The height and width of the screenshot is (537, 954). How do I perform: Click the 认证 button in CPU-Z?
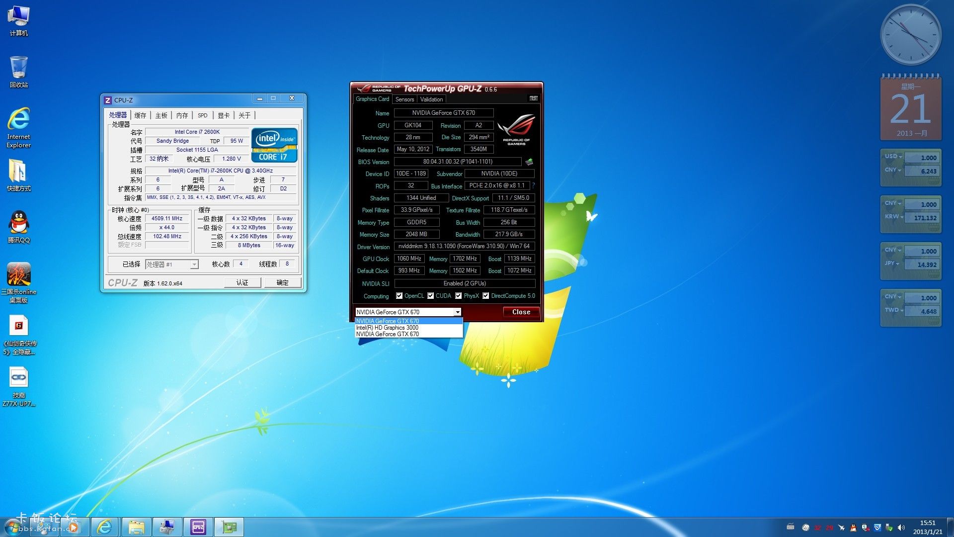pyautogui.click(x=242, y=282)
